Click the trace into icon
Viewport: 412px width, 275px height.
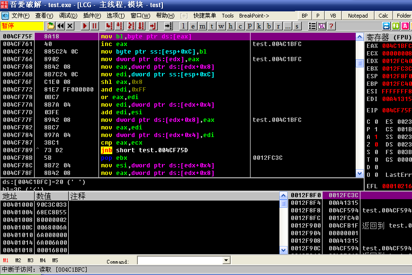[x=131, y=26]
